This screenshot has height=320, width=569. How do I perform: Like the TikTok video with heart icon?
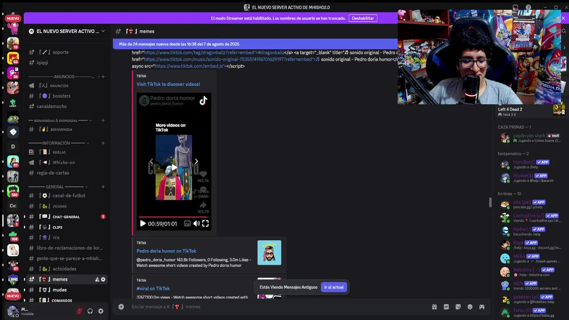[x=203, y=174]
